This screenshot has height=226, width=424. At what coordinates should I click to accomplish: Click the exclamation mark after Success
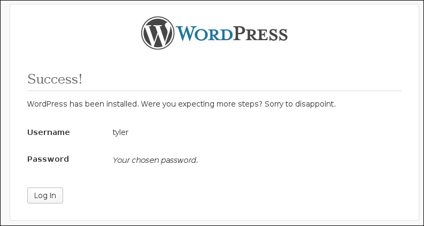pyautogui.click(x=81, y=79)
